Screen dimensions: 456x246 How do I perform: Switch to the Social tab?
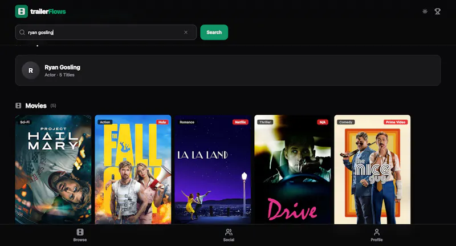point(229,235)
